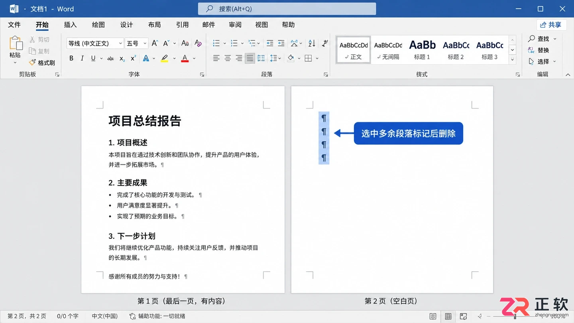Screen dimensions: 574x323
Task: Open the font name dropdown 等线 (中文正文)
Action: coord(120,43)
